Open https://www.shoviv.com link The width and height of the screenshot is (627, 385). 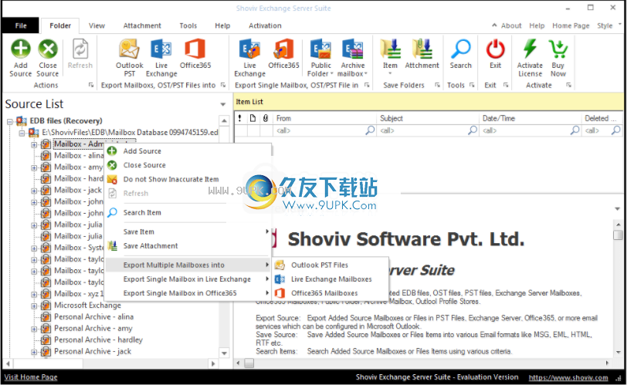coord(568,377)
